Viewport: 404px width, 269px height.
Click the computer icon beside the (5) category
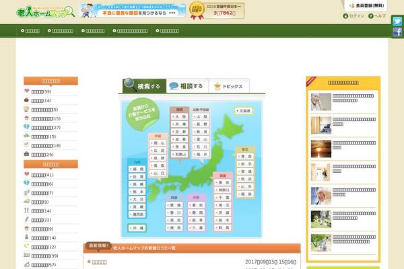(x=26, y=109)
